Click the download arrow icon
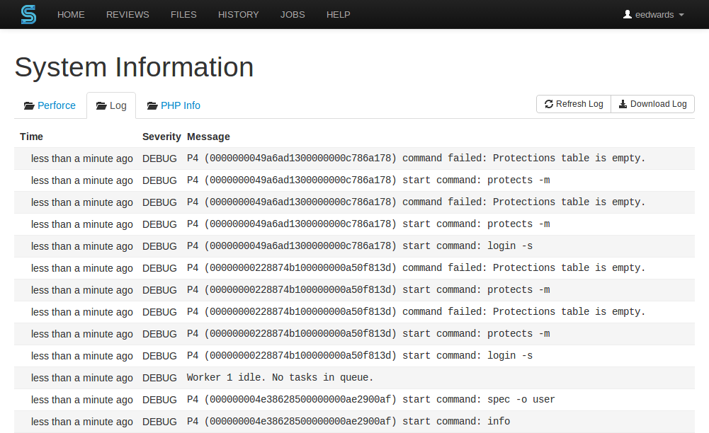Screen dimensions: 709x433 pos(623,104)
